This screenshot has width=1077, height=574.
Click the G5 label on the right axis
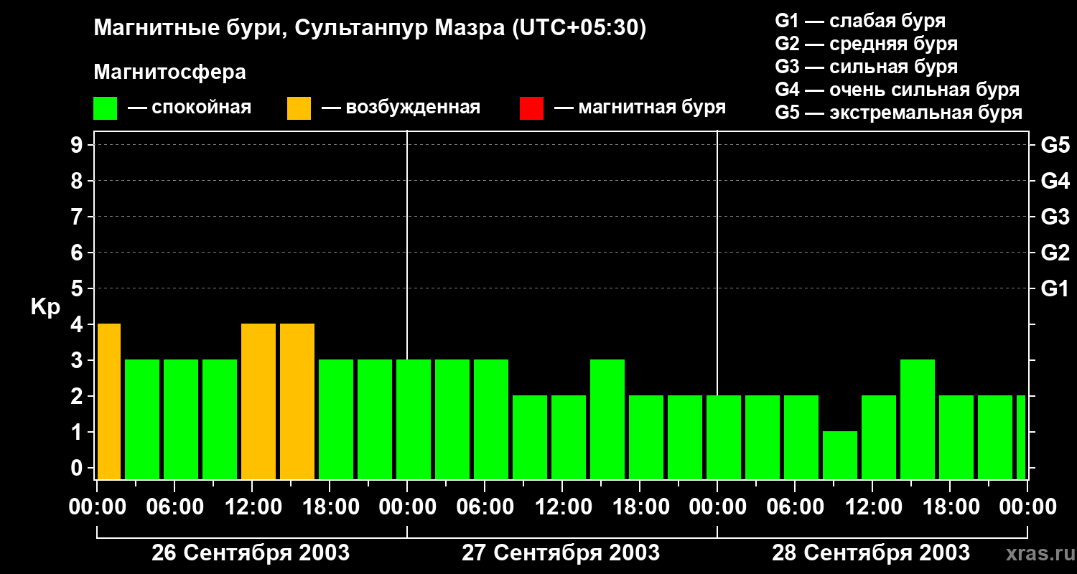click(x=1055, y=145)
